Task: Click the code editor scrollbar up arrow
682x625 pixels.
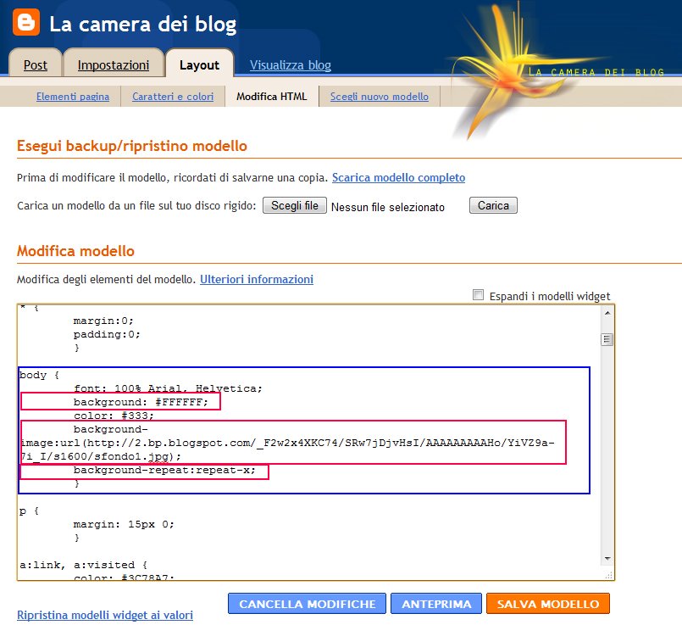Action: (607, 313)
